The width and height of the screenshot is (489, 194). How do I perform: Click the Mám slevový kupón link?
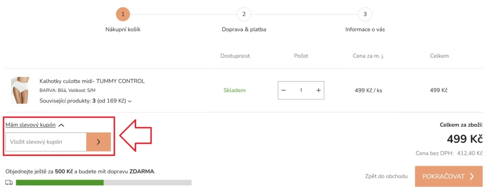click(31, 125)
